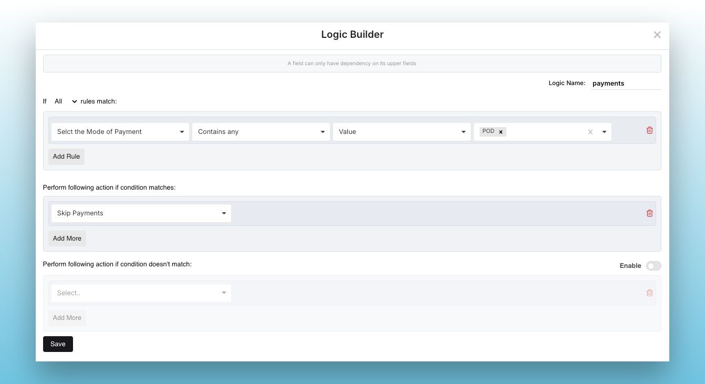Viewport: 705px width, 384px height.
Task: Click the Enable label
Action: [630, 266]
